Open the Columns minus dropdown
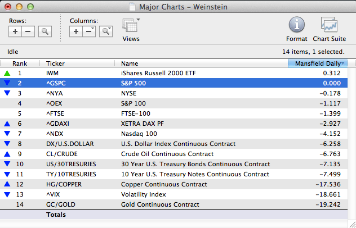The width and height of the screenshot is (356, 228). click(89, 31)
